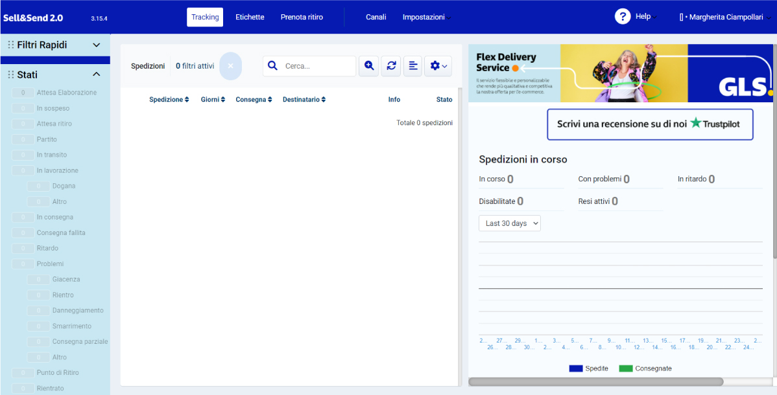Expand the Filtri Rapidi section
This screenshot has height=395, width=777.
(x=97, y=45)
